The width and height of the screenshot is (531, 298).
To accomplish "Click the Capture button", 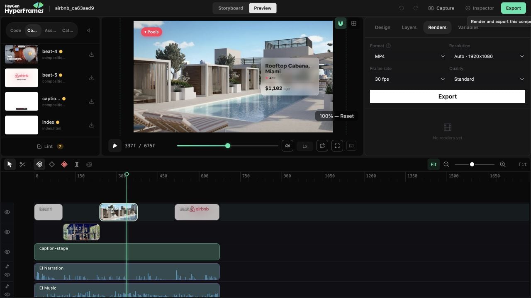I will pyautogui.click(x=441, y=8).
